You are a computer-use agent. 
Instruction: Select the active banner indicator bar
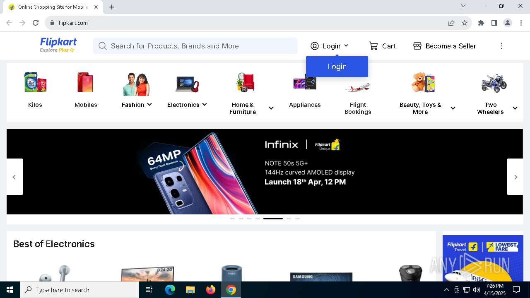click(273, 218)
